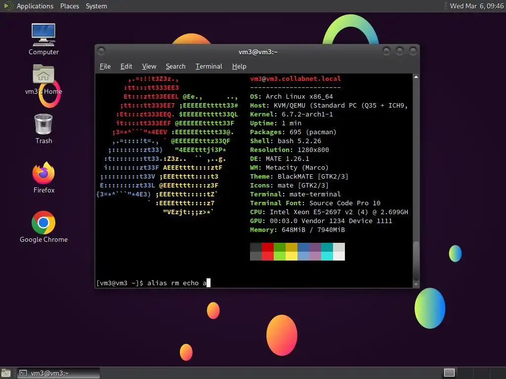Screen dimensions: 506x379
Task: Click the WM: Metacity (Marco) line
Action: coord(289,168)
